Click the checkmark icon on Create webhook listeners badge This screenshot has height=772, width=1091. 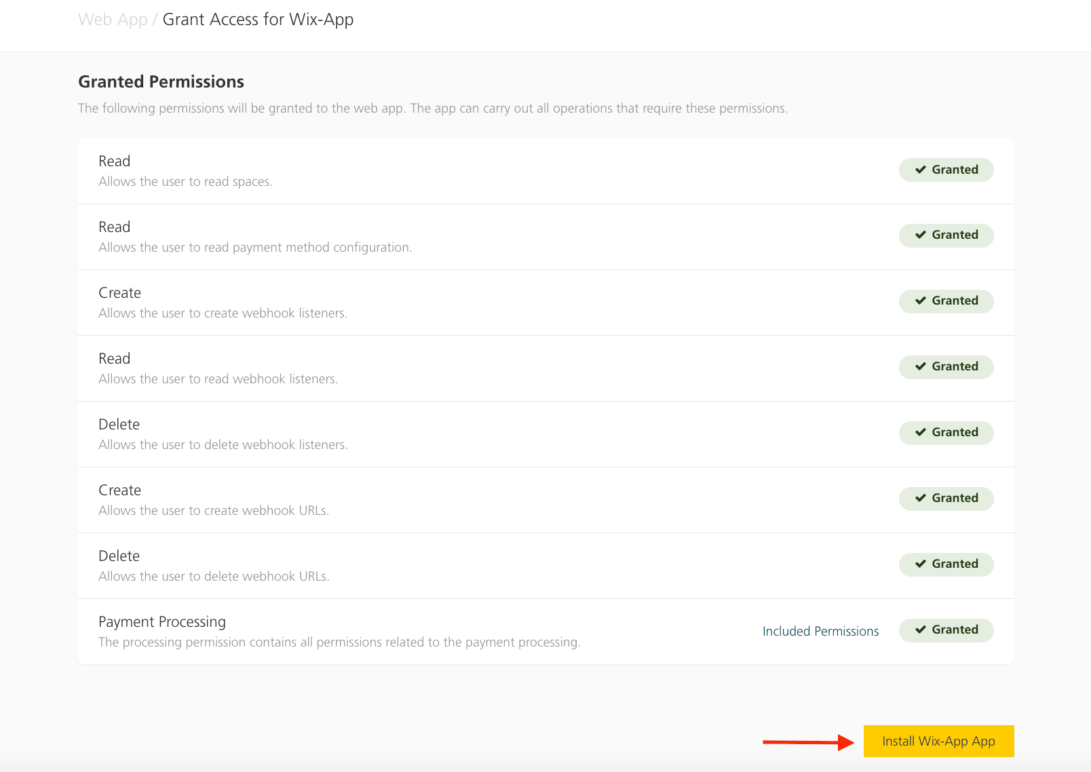(922, 301)
